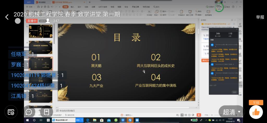Tap the checklist icon at bottom left
This screenshot has width=267, height=123.
pos(11,112)
